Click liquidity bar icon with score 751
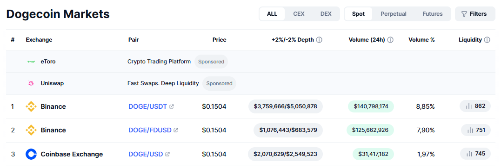The width and height of the screenshot is (501, 168). (470, 130)
